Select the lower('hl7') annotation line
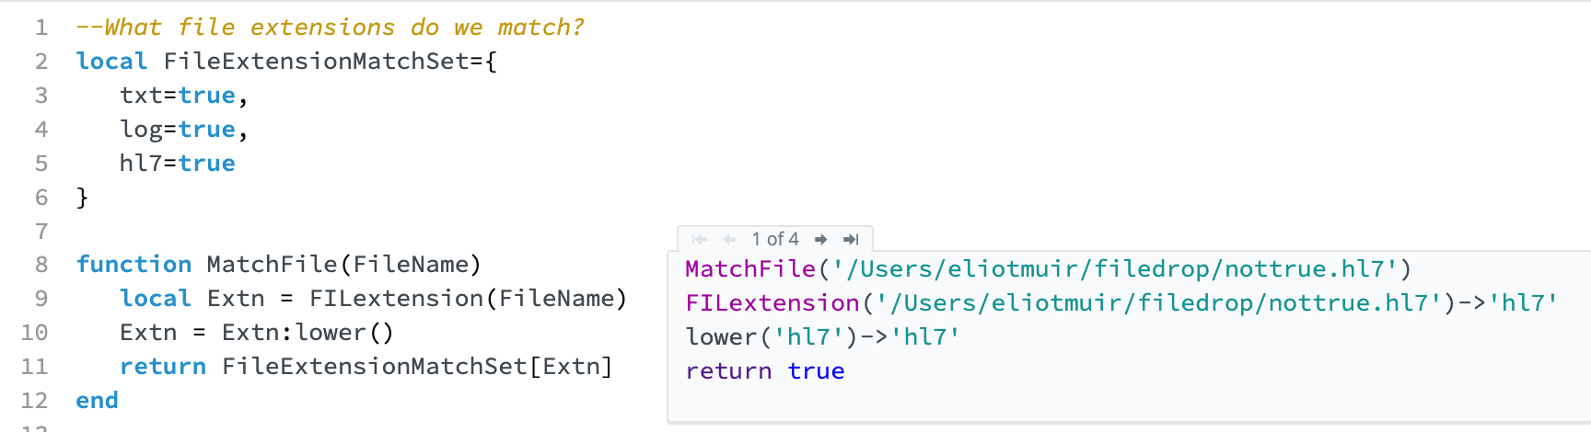This screenshot has width=1591, height=432. 822,337
